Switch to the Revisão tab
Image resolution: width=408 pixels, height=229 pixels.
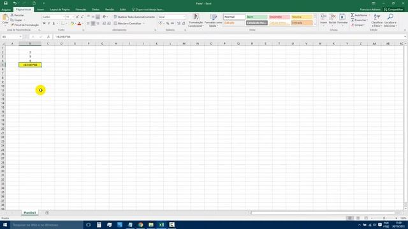click(x=110, y=10)
